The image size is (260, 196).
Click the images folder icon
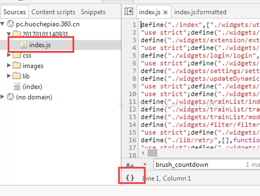click(17, 66)
